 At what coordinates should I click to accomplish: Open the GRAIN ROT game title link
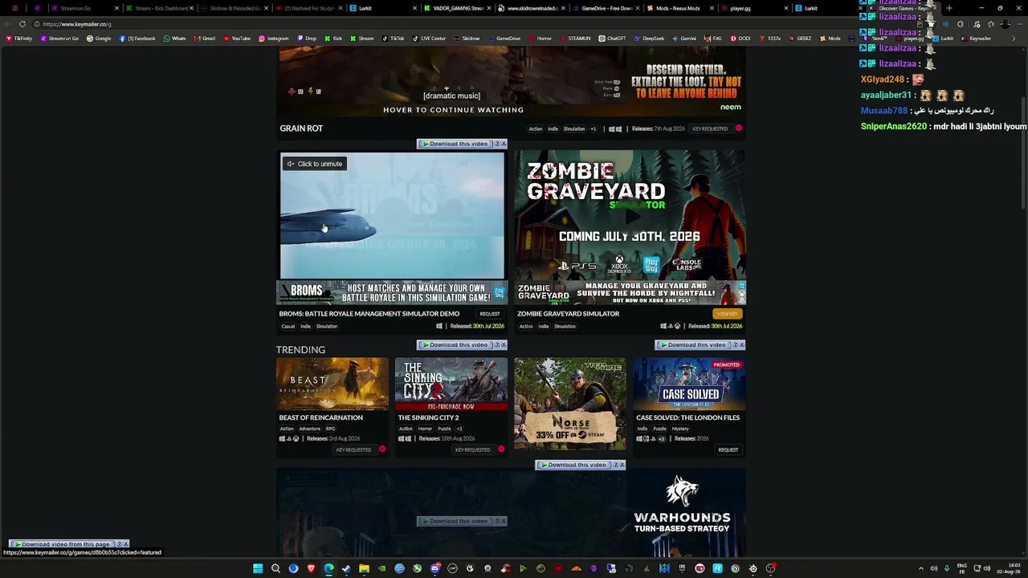(301, 128)
